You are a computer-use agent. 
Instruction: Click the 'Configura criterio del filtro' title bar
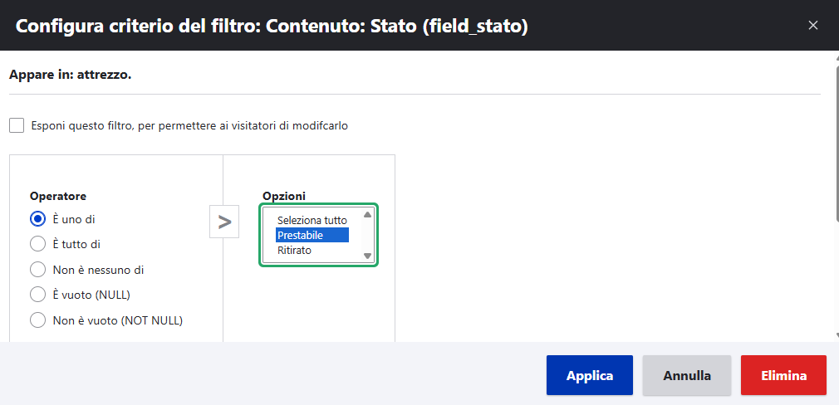coord(332,26)
